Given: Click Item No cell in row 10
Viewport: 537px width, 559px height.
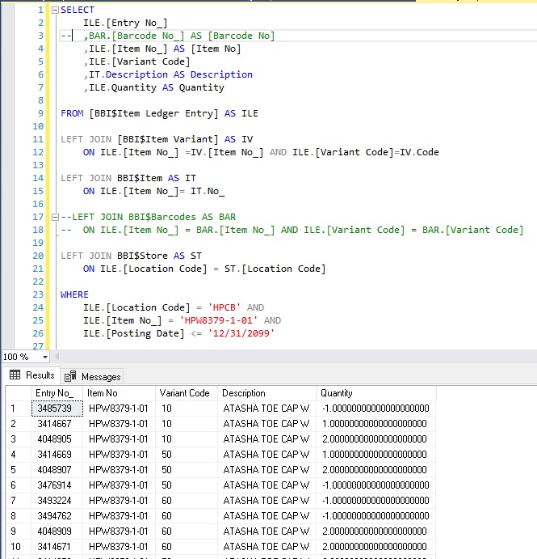Looking at the screenshot, I should pos(119,546).
